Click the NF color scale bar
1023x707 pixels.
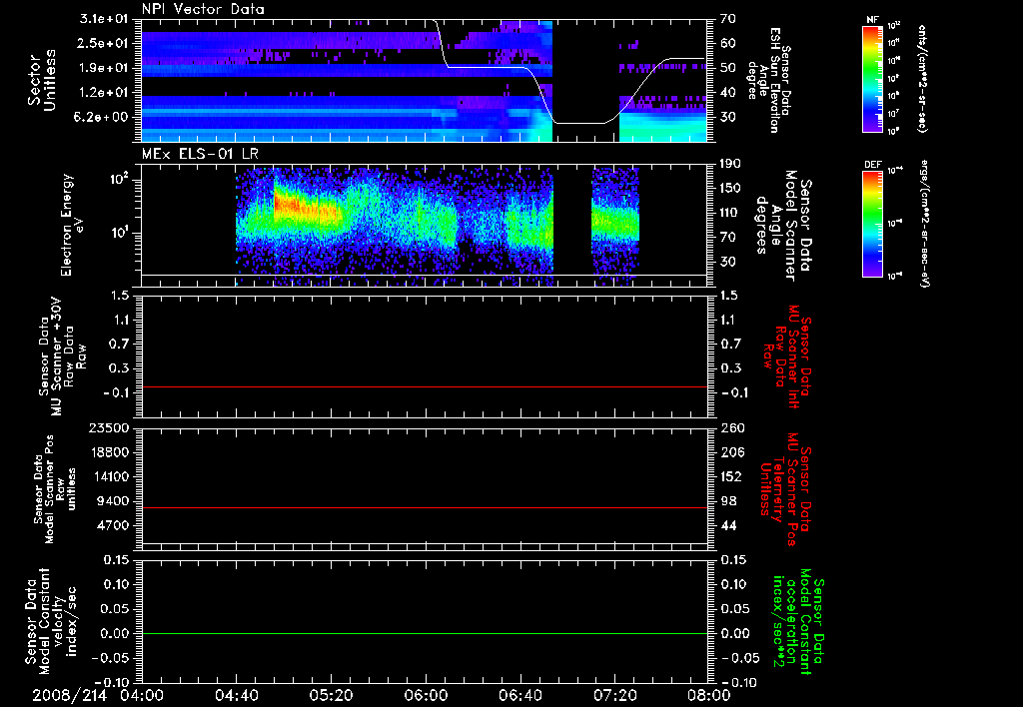873,78
